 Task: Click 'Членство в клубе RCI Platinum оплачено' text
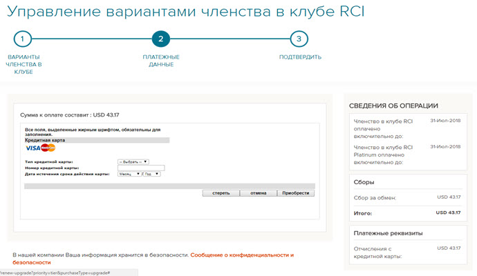383,155
